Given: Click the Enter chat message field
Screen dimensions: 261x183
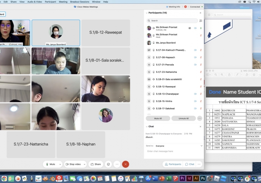Looking at the screenshot, I should 174,151.
